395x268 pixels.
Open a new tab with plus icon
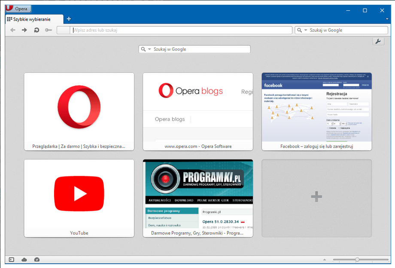[69, 19]
